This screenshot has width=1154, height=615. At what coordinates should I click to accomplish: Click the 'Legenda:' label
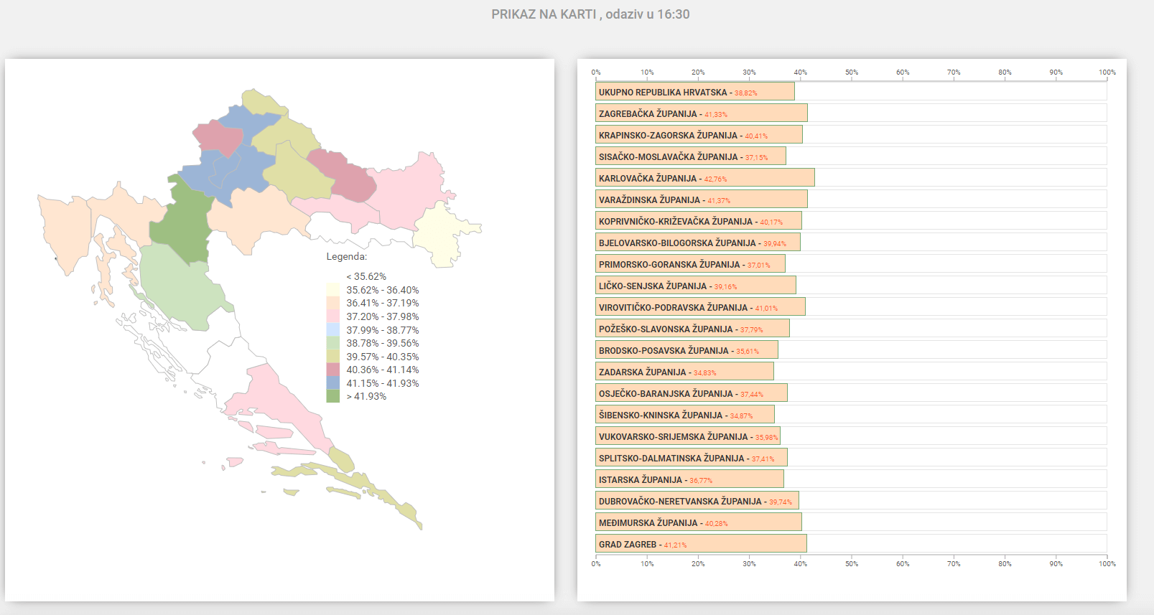click(x=347, y=256)
